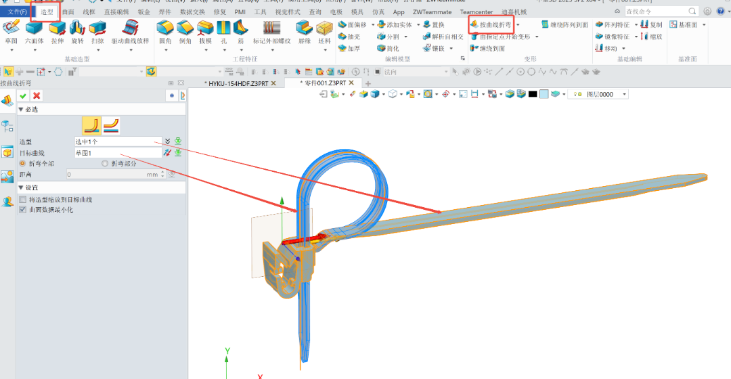Switch to the 线框 ribbon tab
Screen dimensions: 731x379
[89, 12]
